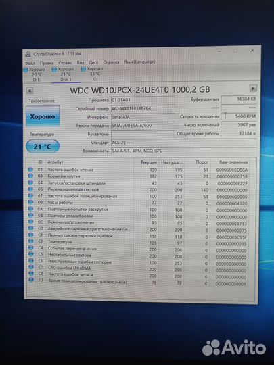Go to previous disk with left arrow

pyautogui.click(x=30, y=91)
